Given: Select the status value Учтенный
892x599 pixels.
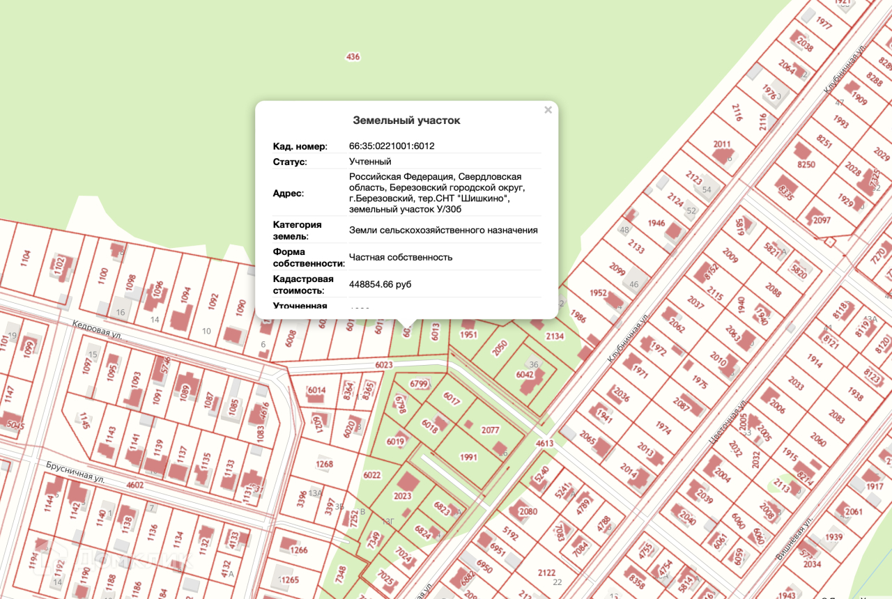Looking at the screenshot, I should [x=370, y=162].
